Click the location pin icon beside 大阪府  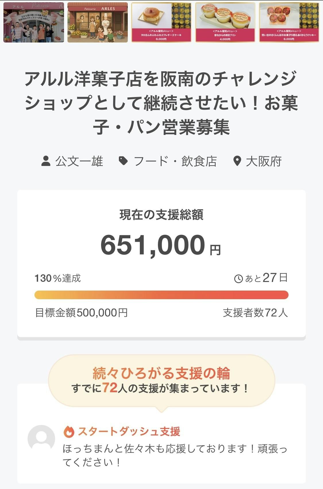pos(237,161)
